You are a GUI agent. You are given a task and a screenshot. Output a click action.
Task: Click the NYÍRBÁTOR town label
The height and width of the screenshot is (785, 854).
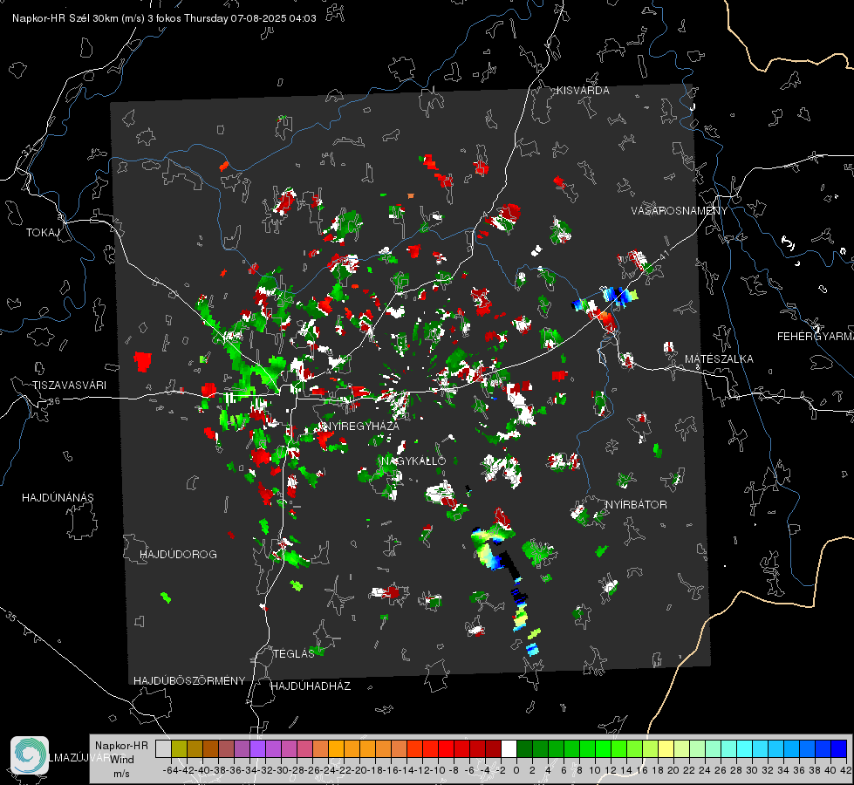point(636,504)
